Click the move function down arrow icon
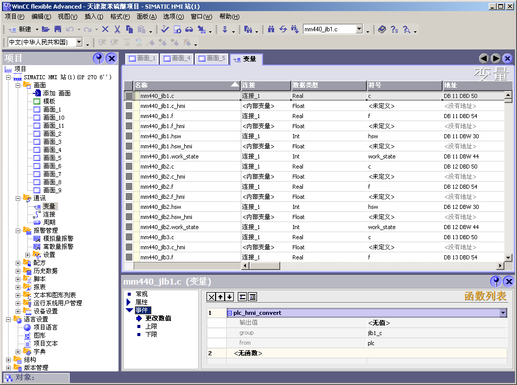 (x=230, y=297)
